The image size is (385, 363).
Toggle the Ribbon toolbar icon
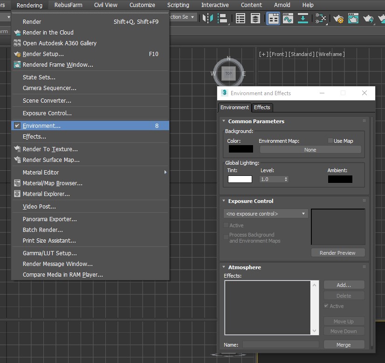point(273,18)
